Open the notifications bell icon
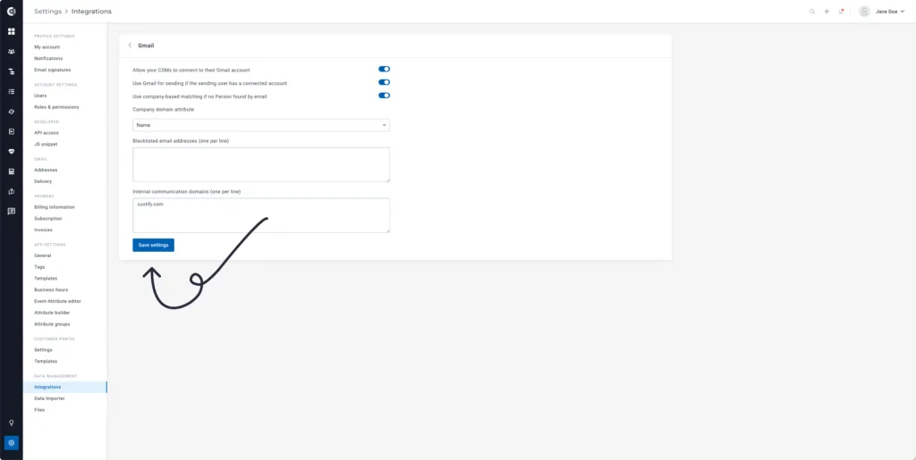The image size is (916, 460). pos(841,11)
